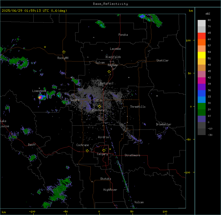Click the RockyMH city label
Screen dimensions: 221x215
click(63, 58)
